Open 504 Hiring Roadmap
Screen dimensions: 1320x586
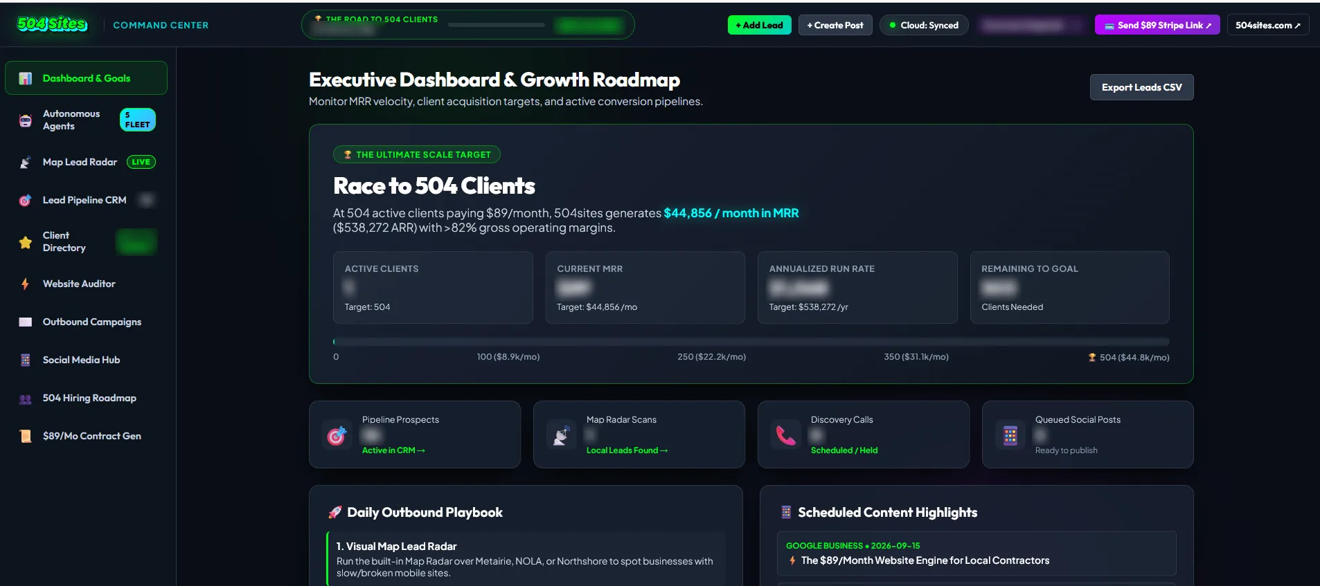click(86, 398)
